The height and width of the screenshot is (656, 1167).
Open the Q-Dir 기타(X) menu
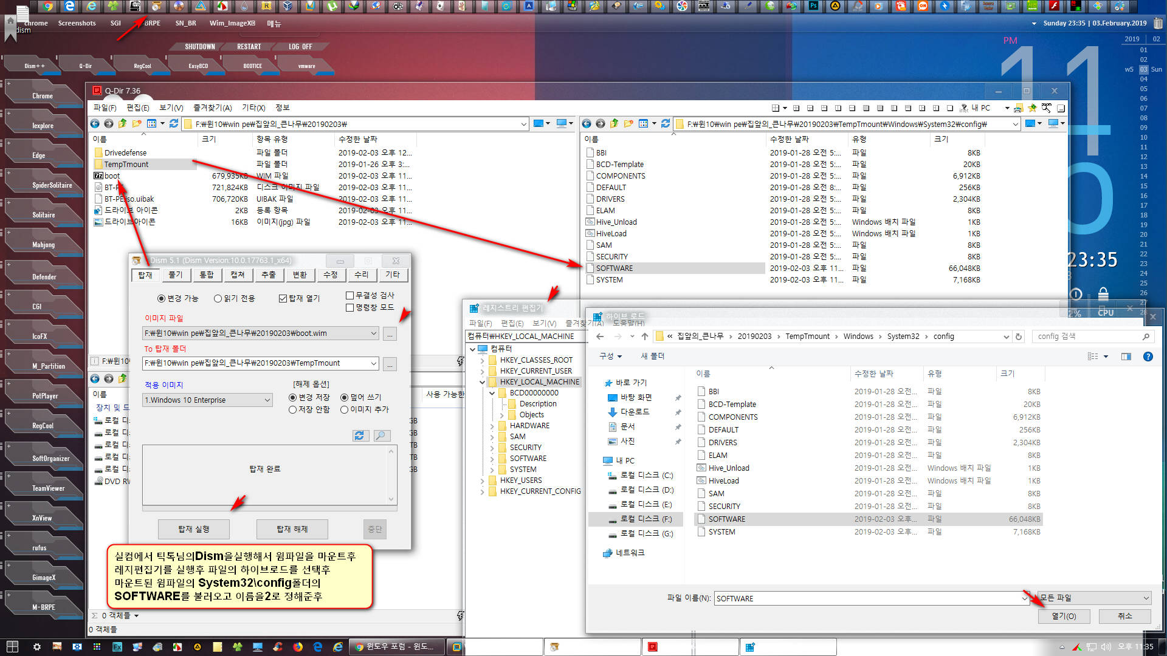click(x=253, y=108)
